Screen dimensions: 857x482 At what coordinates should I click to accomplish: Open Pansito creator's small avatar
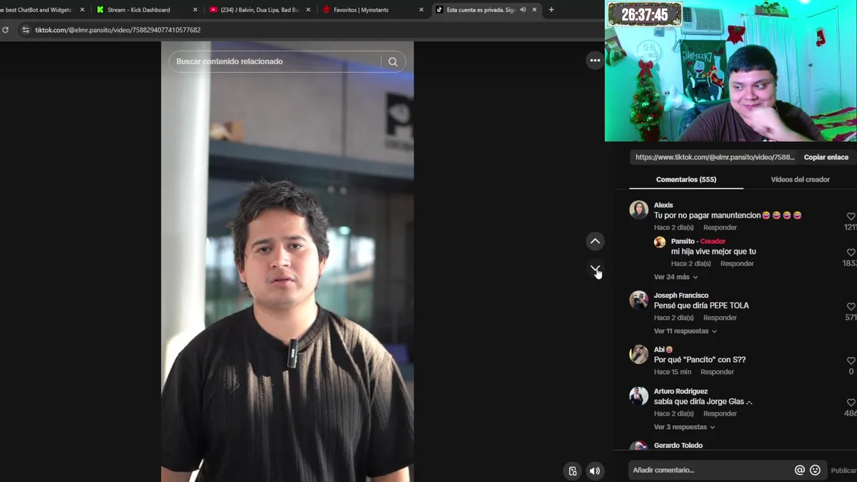tap(659, 242)
